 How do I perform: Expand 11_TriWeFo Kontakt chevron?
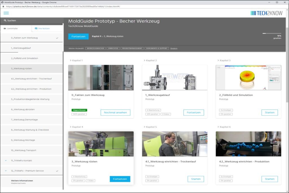click(x=6, y=161)
